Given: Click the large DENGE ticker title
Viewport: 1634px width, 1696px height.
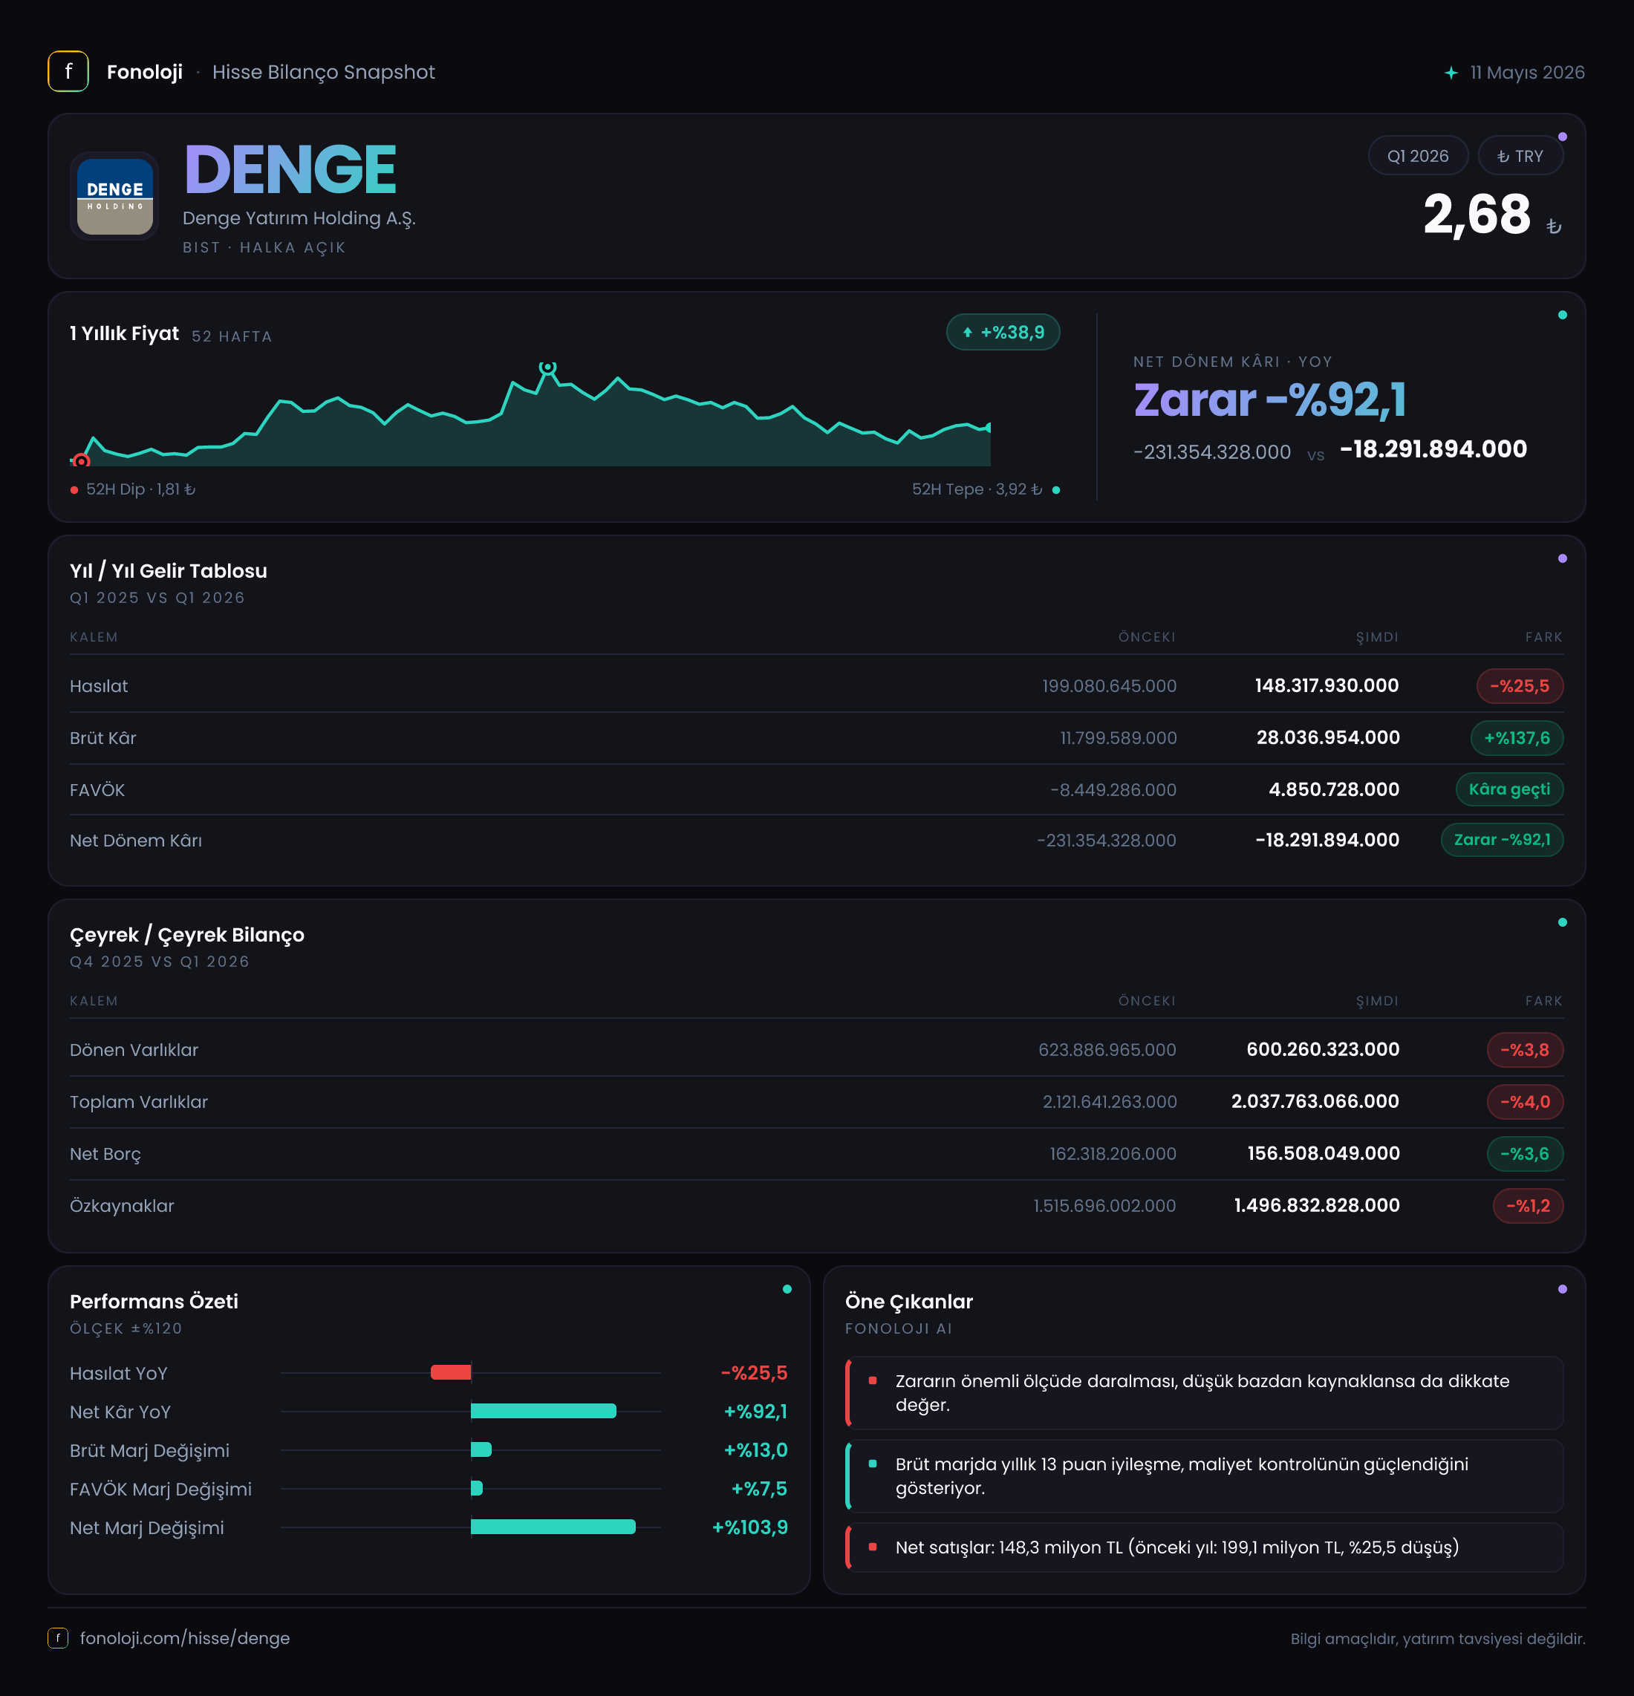Looking at the screenshot, I should [x=291, y=169].
